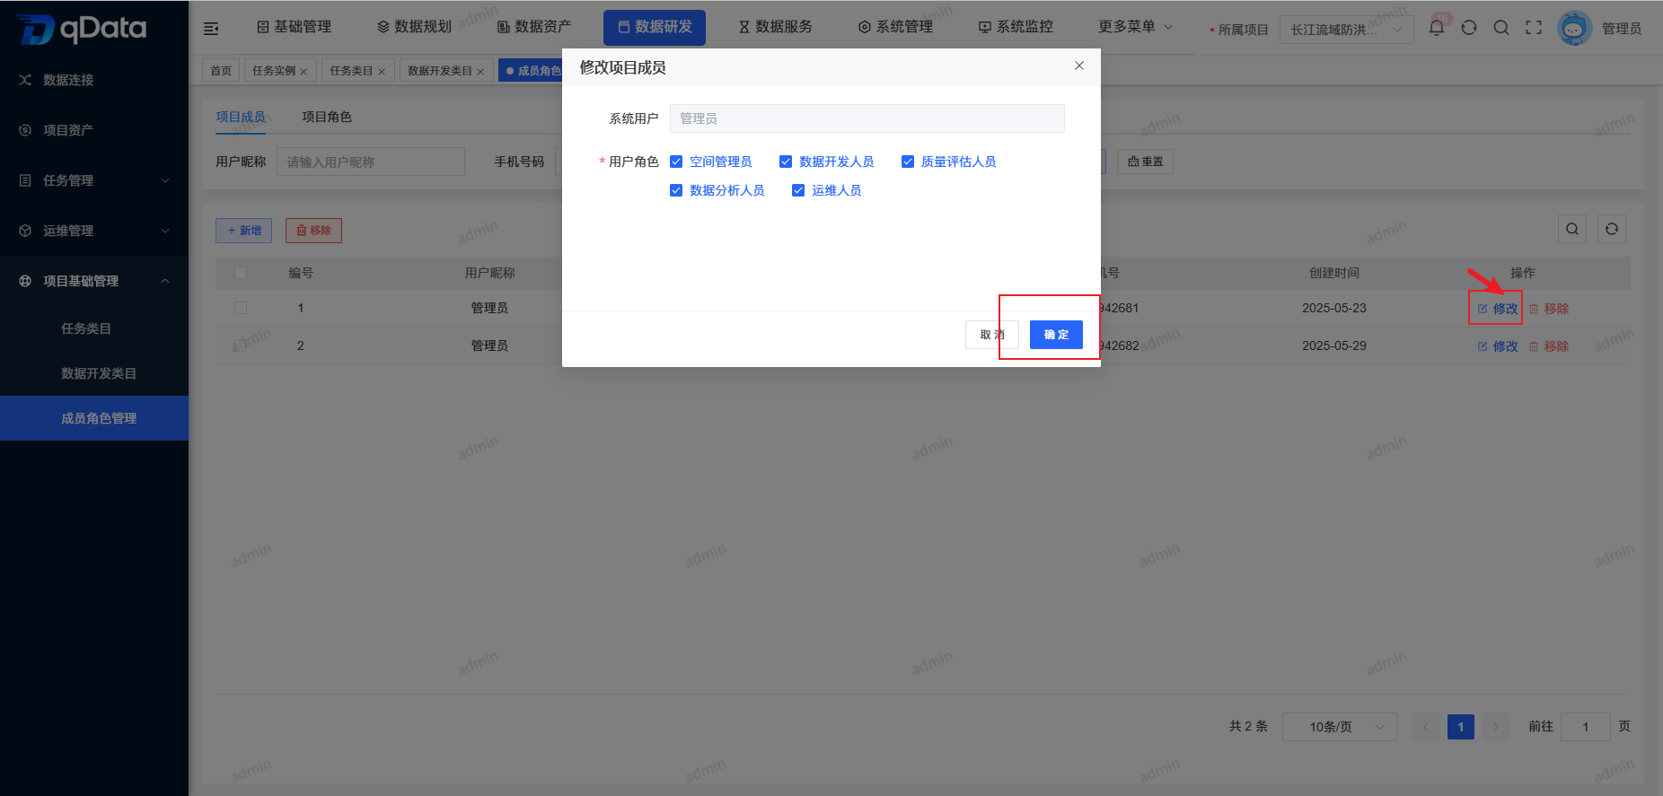The image size is (1663, 796).
Task: Open 数据研发 top menu
Action: 655,27
